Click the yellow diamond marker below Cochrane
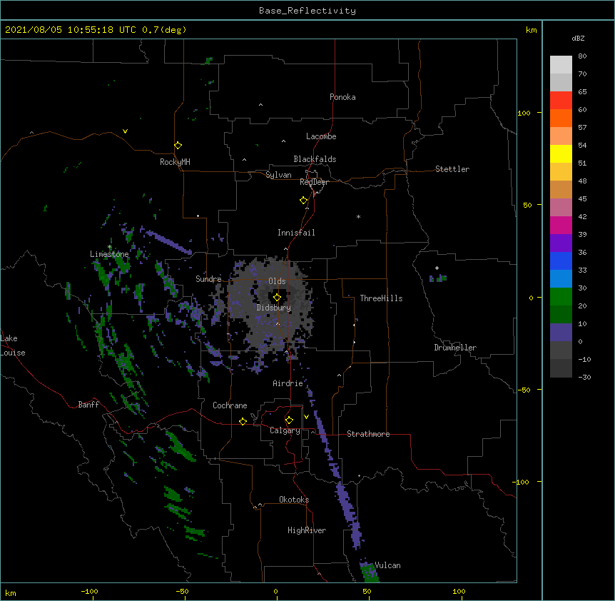Screen dimensions: 615x601 point(243,421)
